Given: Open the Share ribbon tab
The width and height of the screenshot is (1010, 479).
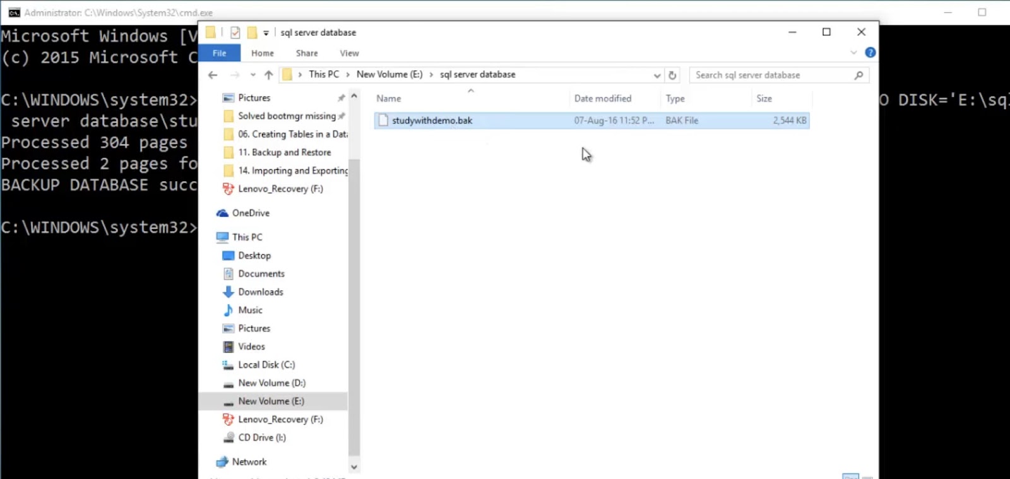Looking at the screenshot, I should tap(307, 53).
